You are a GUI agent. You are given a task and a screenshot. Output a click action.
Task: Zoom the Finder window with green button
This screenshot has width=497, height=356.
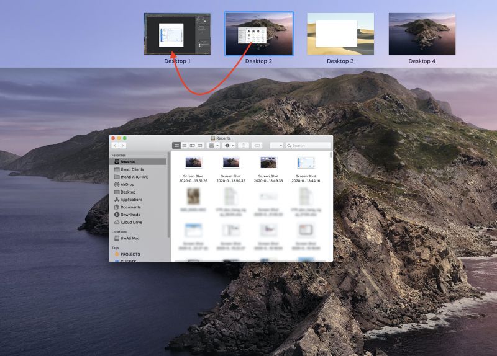click(125, 138)
